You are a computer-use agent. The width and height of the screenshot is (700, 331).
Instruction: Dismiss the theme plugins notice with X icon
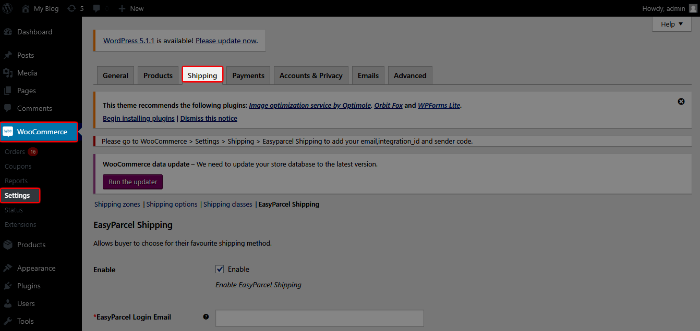pyautogui.click(x=681, y=101)
